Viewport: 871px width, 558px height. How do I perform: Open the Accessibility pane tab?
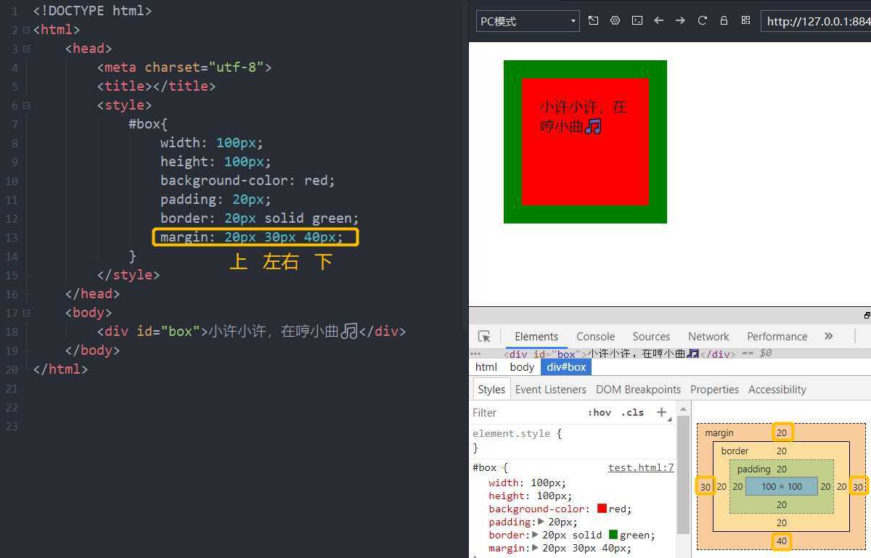(777, 390)
